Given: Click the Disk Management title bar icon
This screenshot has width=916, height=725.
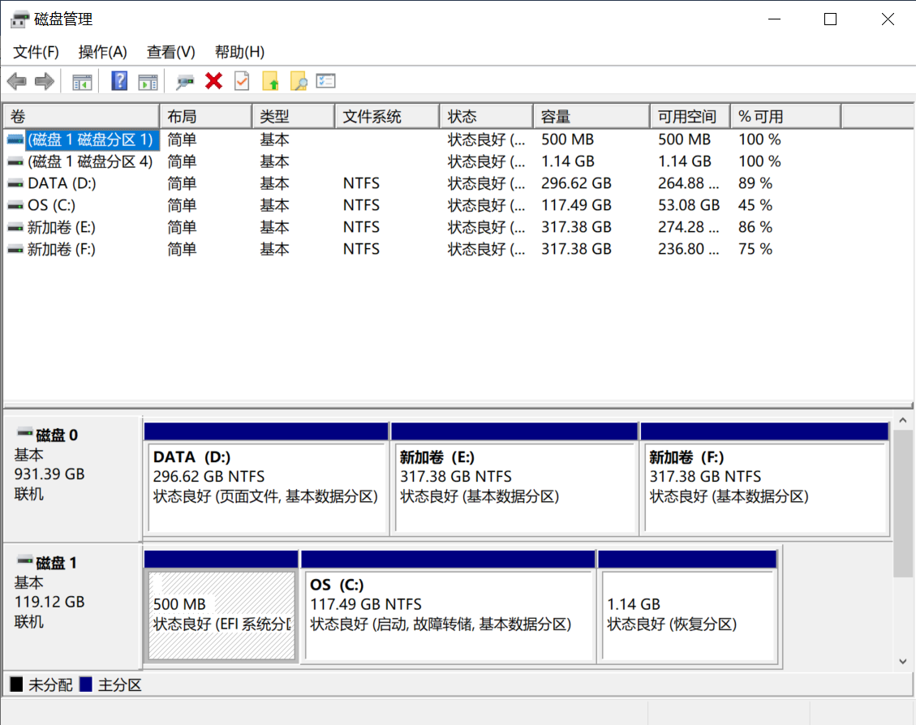Looking at the screenshot, I should (19, 19).
